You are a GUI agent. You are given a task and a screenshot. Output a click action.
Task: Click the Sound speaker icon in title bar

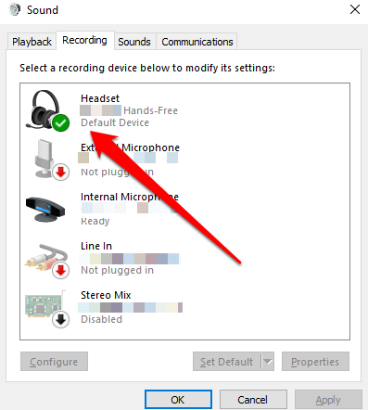[x=14, y=9]
